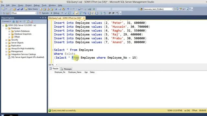
Task: Expand Integration Services Catalogs folder
Action: 6,54
